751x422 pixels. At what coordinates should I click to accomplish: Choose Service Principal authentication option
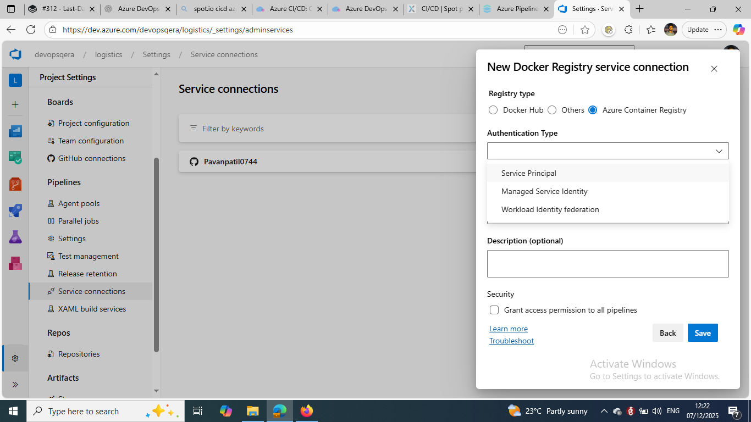[529, 173]
